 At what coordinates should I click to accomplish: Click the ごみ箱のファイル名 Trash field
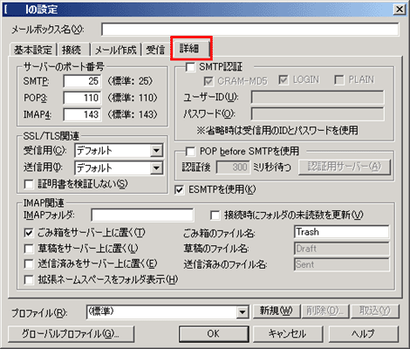pos(341,232)
